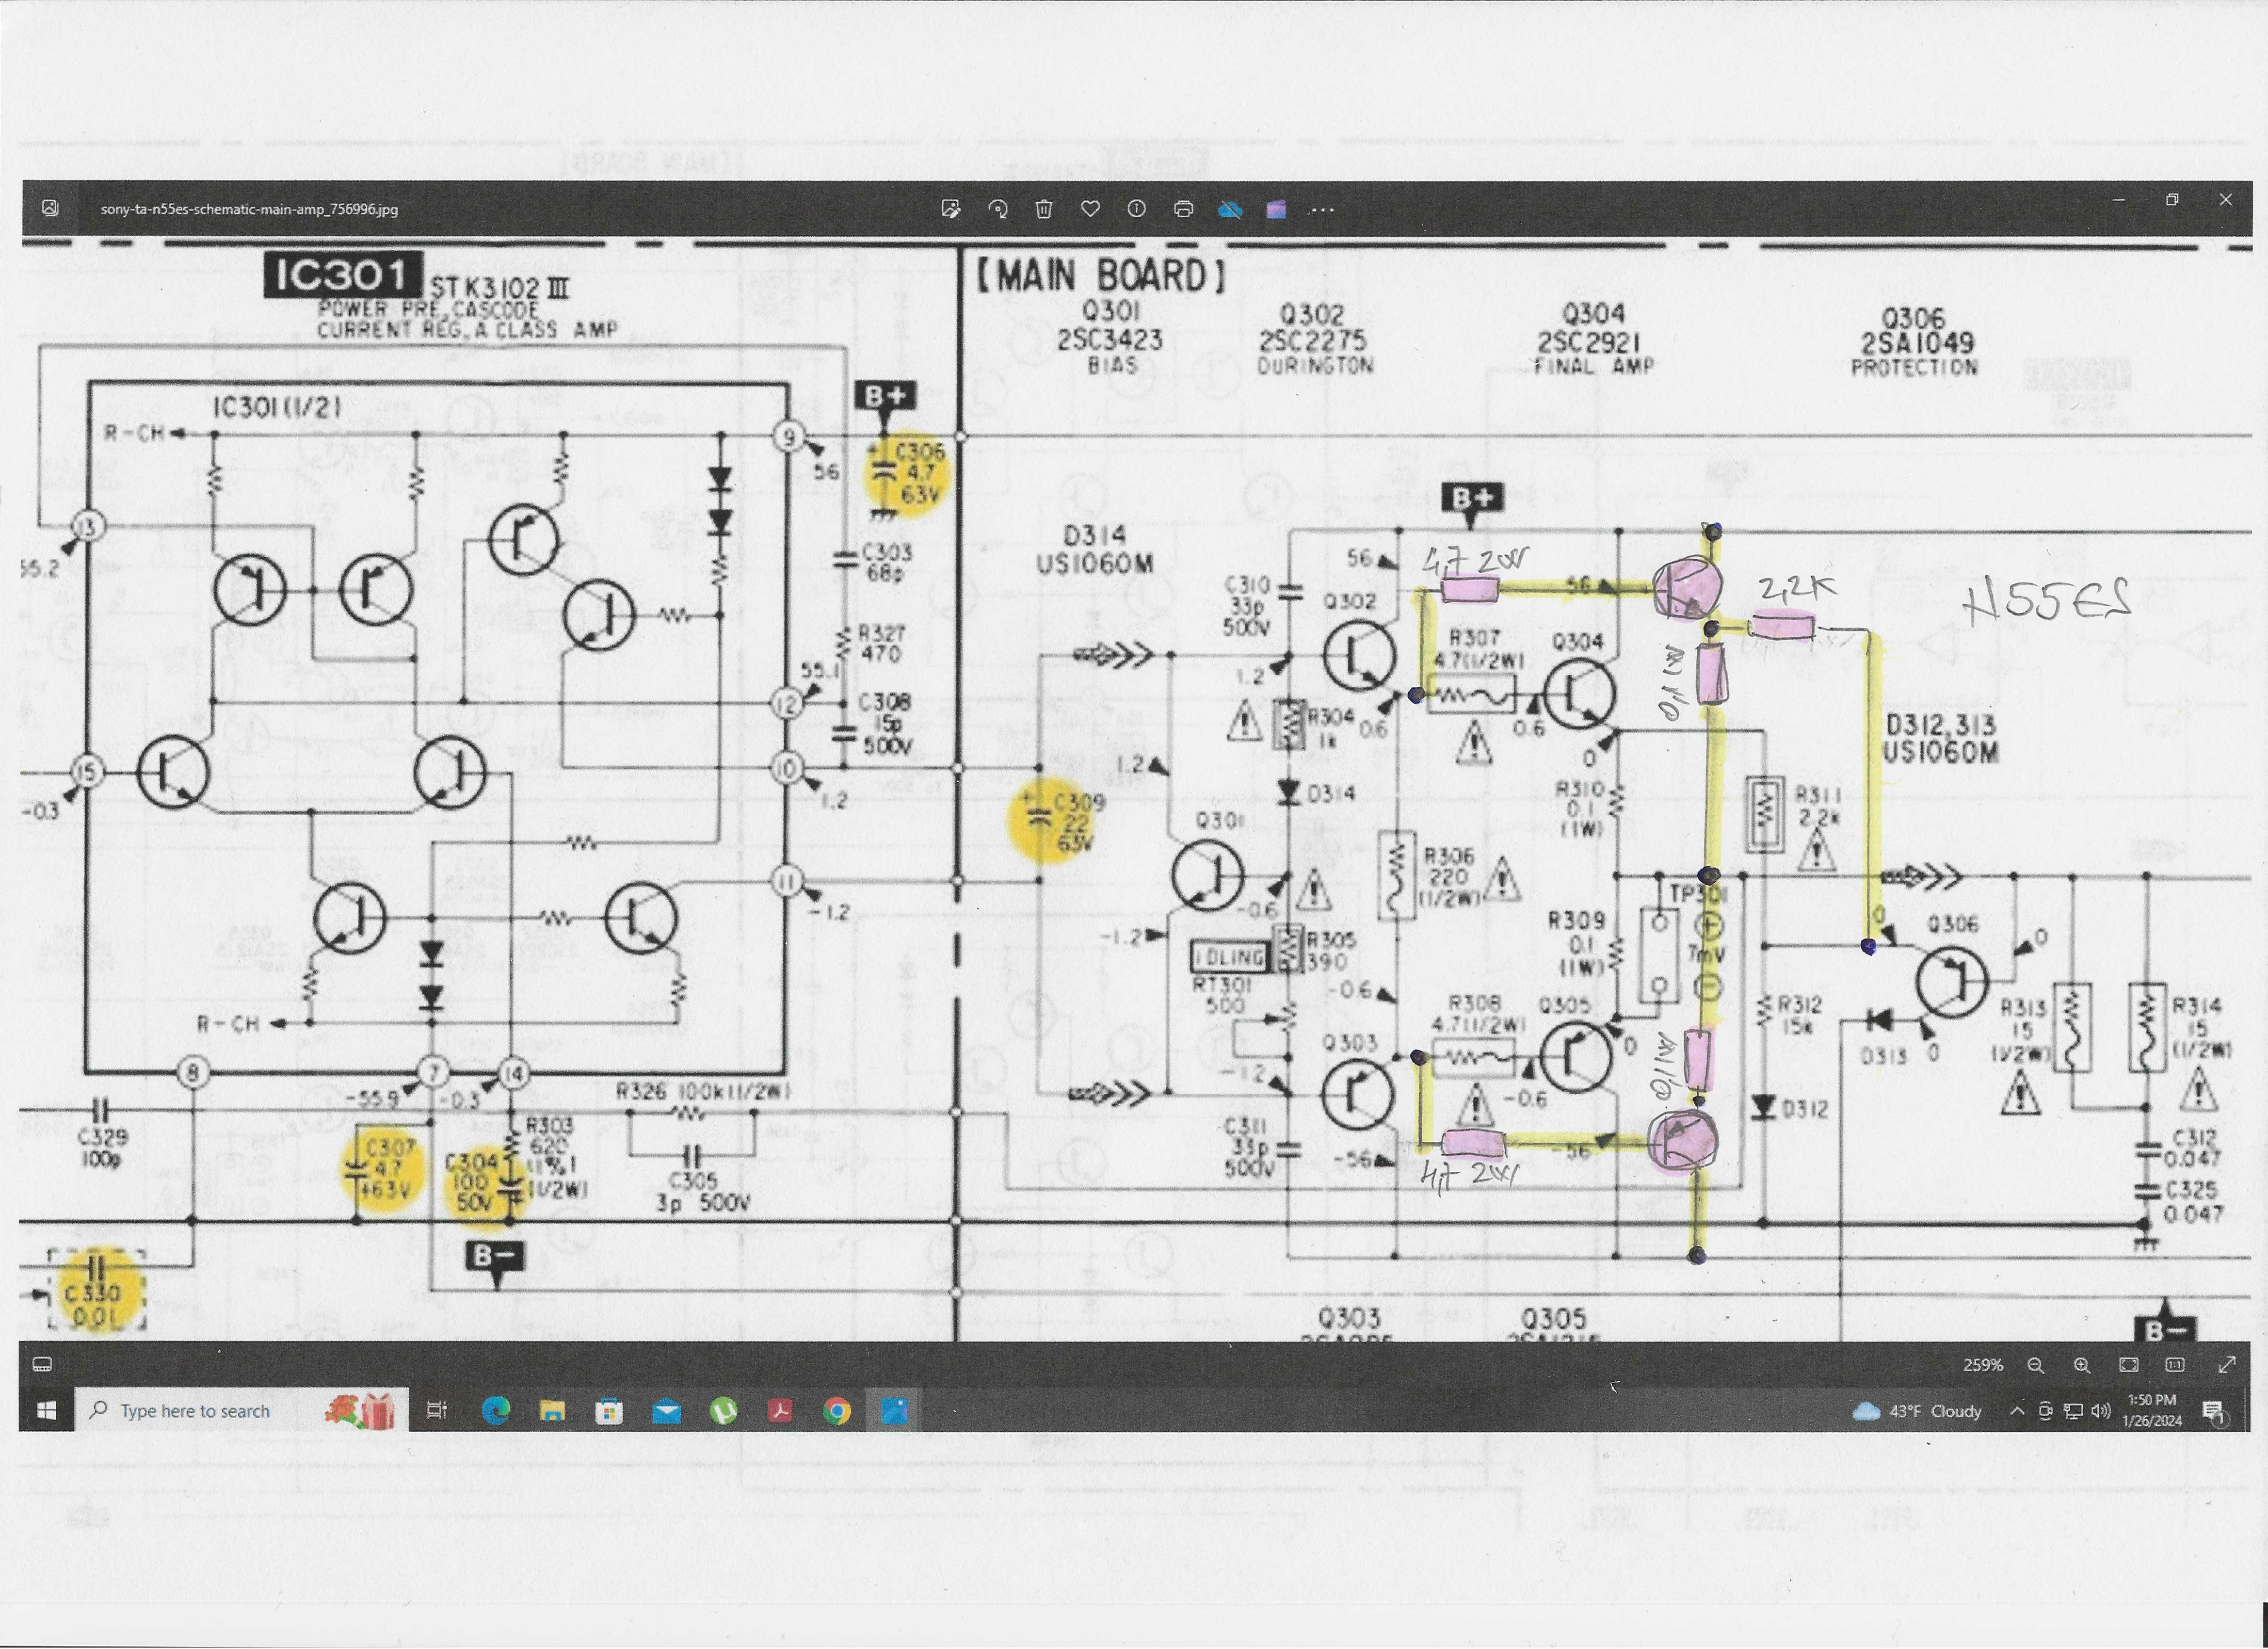2268x1649 pixels.
Task: Minimize the Photos window
Action: coord(2118,199)
